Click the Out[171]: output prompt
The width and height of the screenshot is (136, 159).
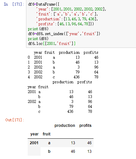pos(14,120)
